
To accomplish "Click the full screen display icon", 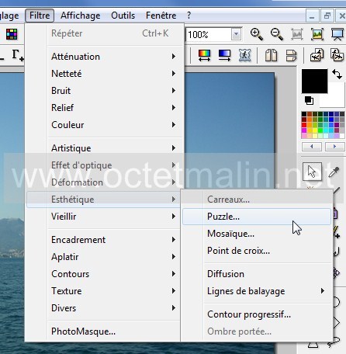I will click(x=337, y=34).
